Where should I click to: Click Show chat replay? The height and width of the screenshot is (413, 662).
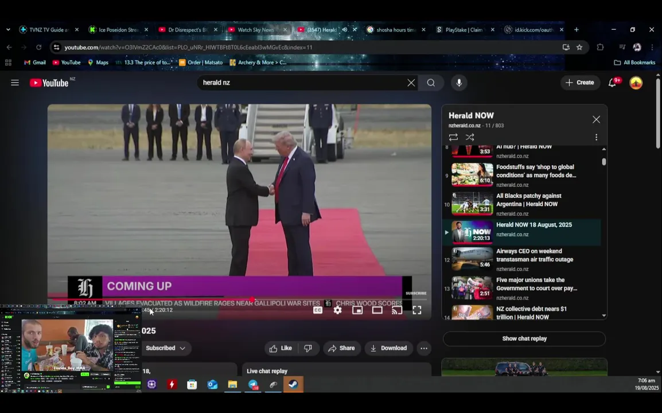coord(524,338)
